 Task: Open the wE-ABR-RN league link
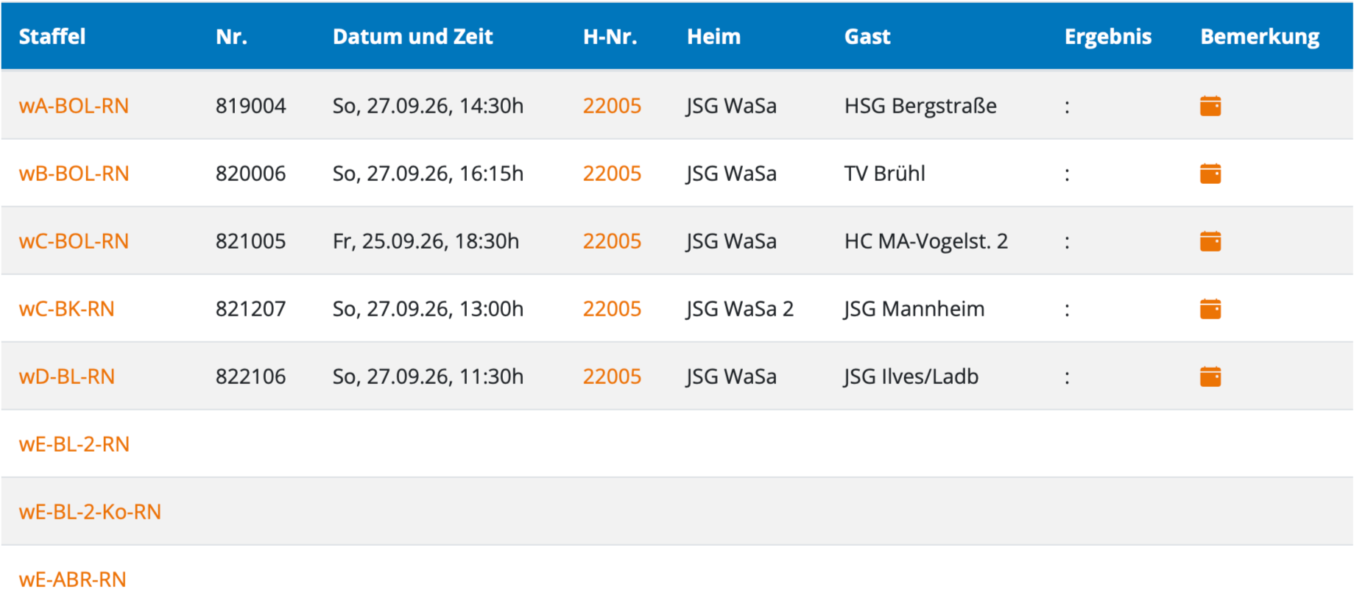pos(73,580)
